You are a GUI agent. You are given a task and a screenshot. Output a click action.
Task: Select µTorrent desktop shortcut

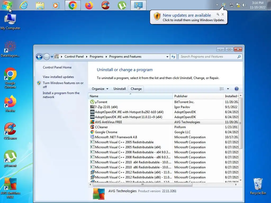[x=10, y=159]
